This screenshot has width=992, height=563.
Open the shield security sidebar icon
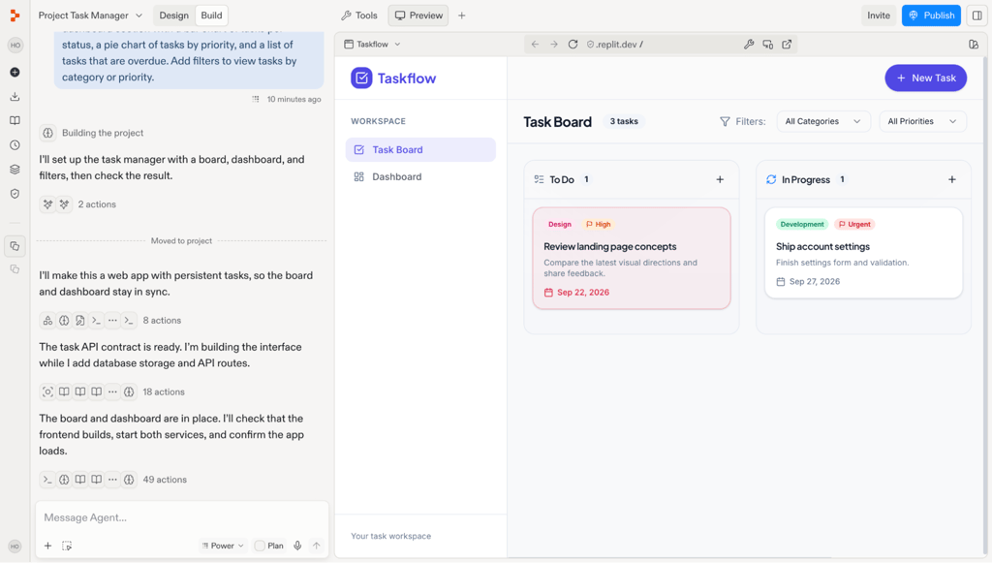click(x=15, y=194)
